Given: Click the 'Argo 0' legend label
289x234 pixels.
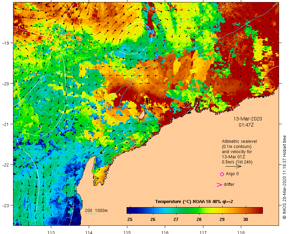Looking at the screenshot, I should [x=232, y=174].
